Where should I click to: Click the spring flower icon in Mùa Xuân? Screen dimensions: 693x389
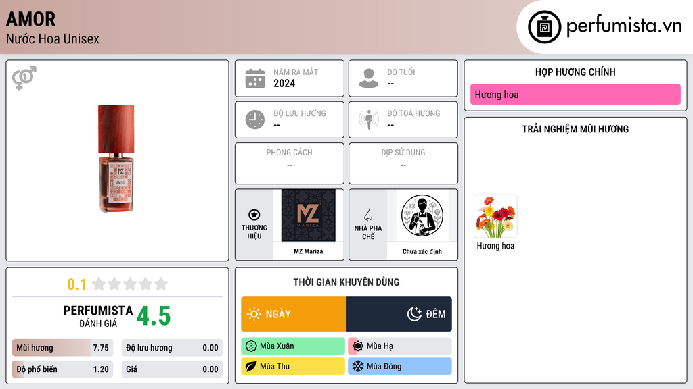coord(251,346)
